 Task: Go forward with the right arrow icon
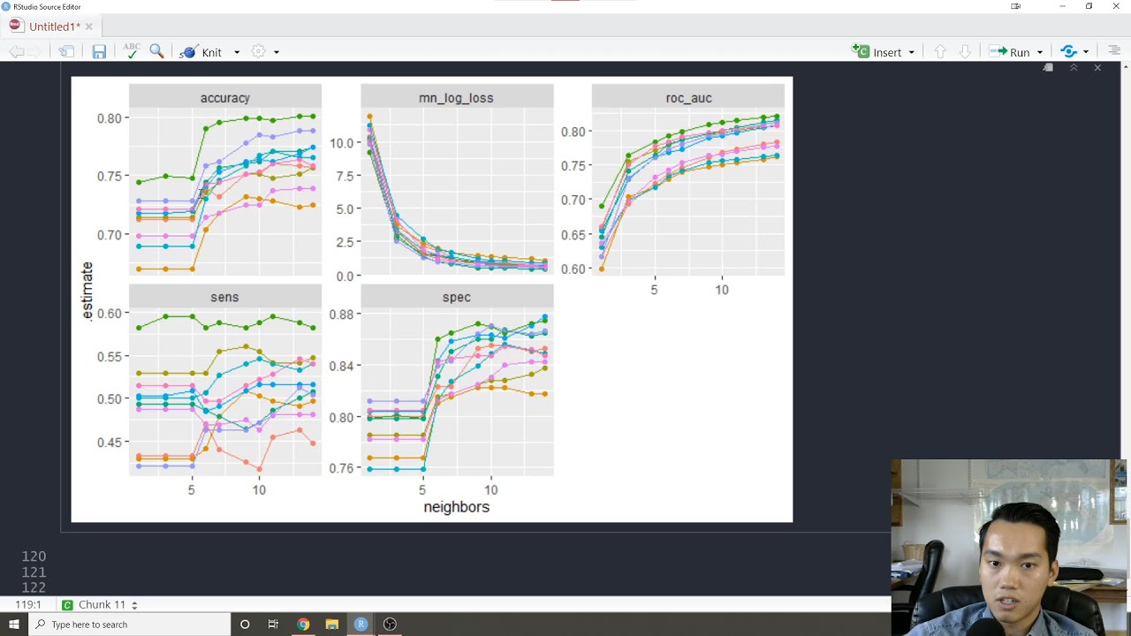click(34, 52)
